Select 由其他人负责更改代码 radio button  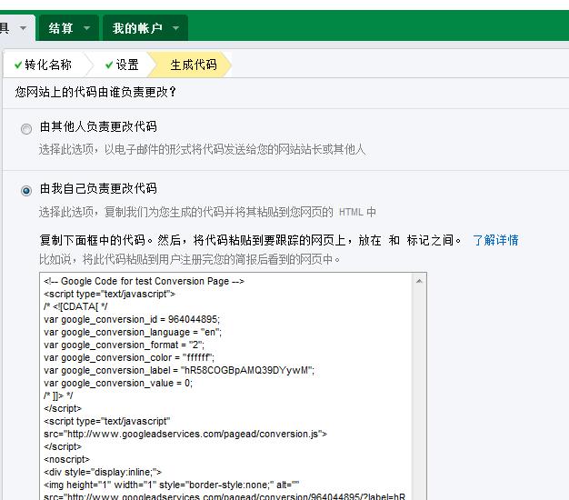pyautogui.click(x=26, y=129)
